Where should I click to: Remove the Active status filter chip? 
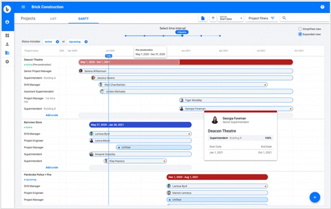(x=57, y=42)
